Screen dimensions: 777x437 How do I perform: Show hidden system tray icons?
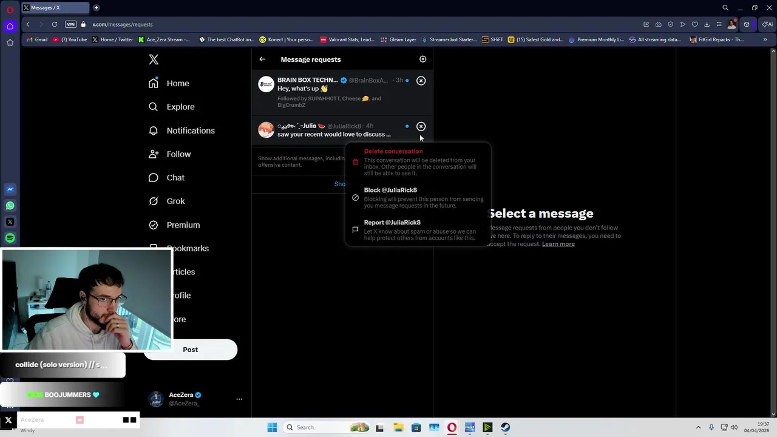click(698, 427)
